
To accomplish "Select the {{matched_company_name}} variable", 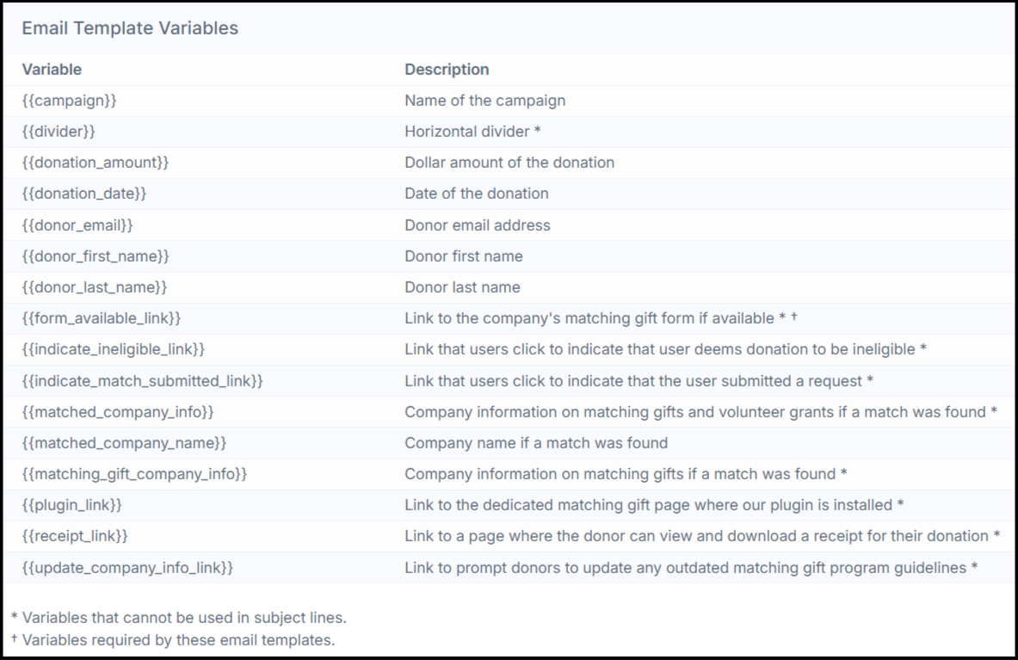I will (124, 443).
